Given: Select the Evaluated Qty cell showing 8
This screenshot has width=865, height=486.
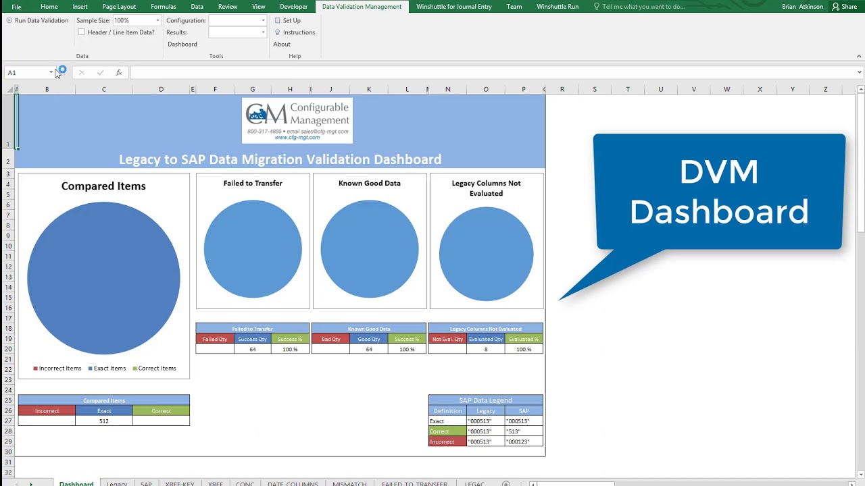Looking at the screenshot, I should (x=485, y=349).
